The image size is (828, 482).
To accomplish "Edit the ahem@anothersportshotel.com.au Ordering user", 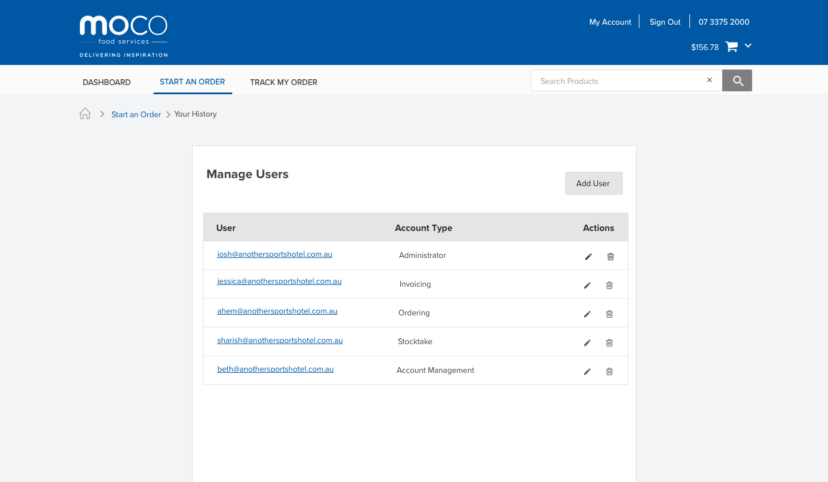I will pyautogui.click(x=588, y=314).
